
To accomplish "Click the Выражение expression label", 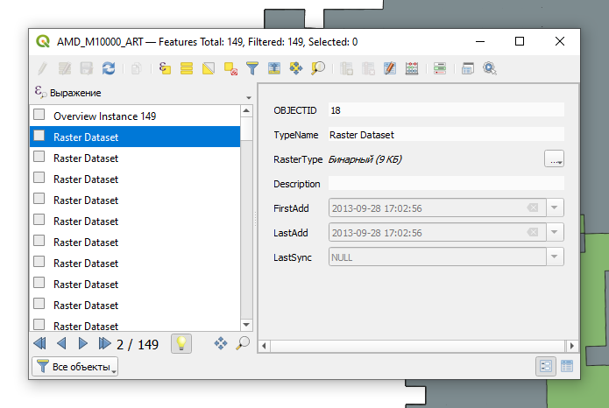I will (x=75, y=93).
